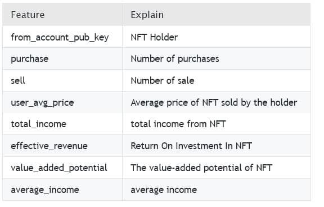Screen dimensions: 324x207
Task: Click the word purchases in second row
Action: (199, 59)
